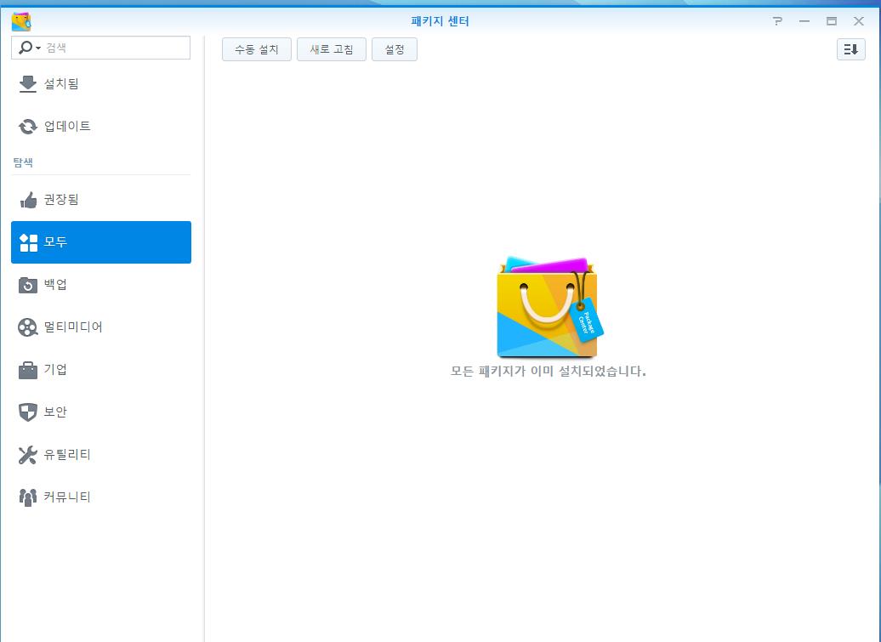Open the 기업 business category
The width and height of the screenshot is (881, 642).
(101, 370)
